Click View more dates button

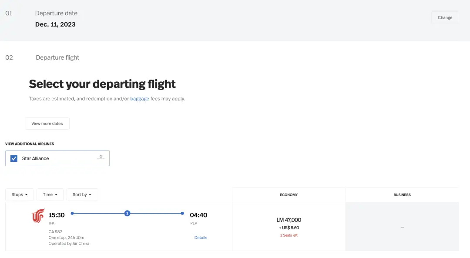(47, 124)
